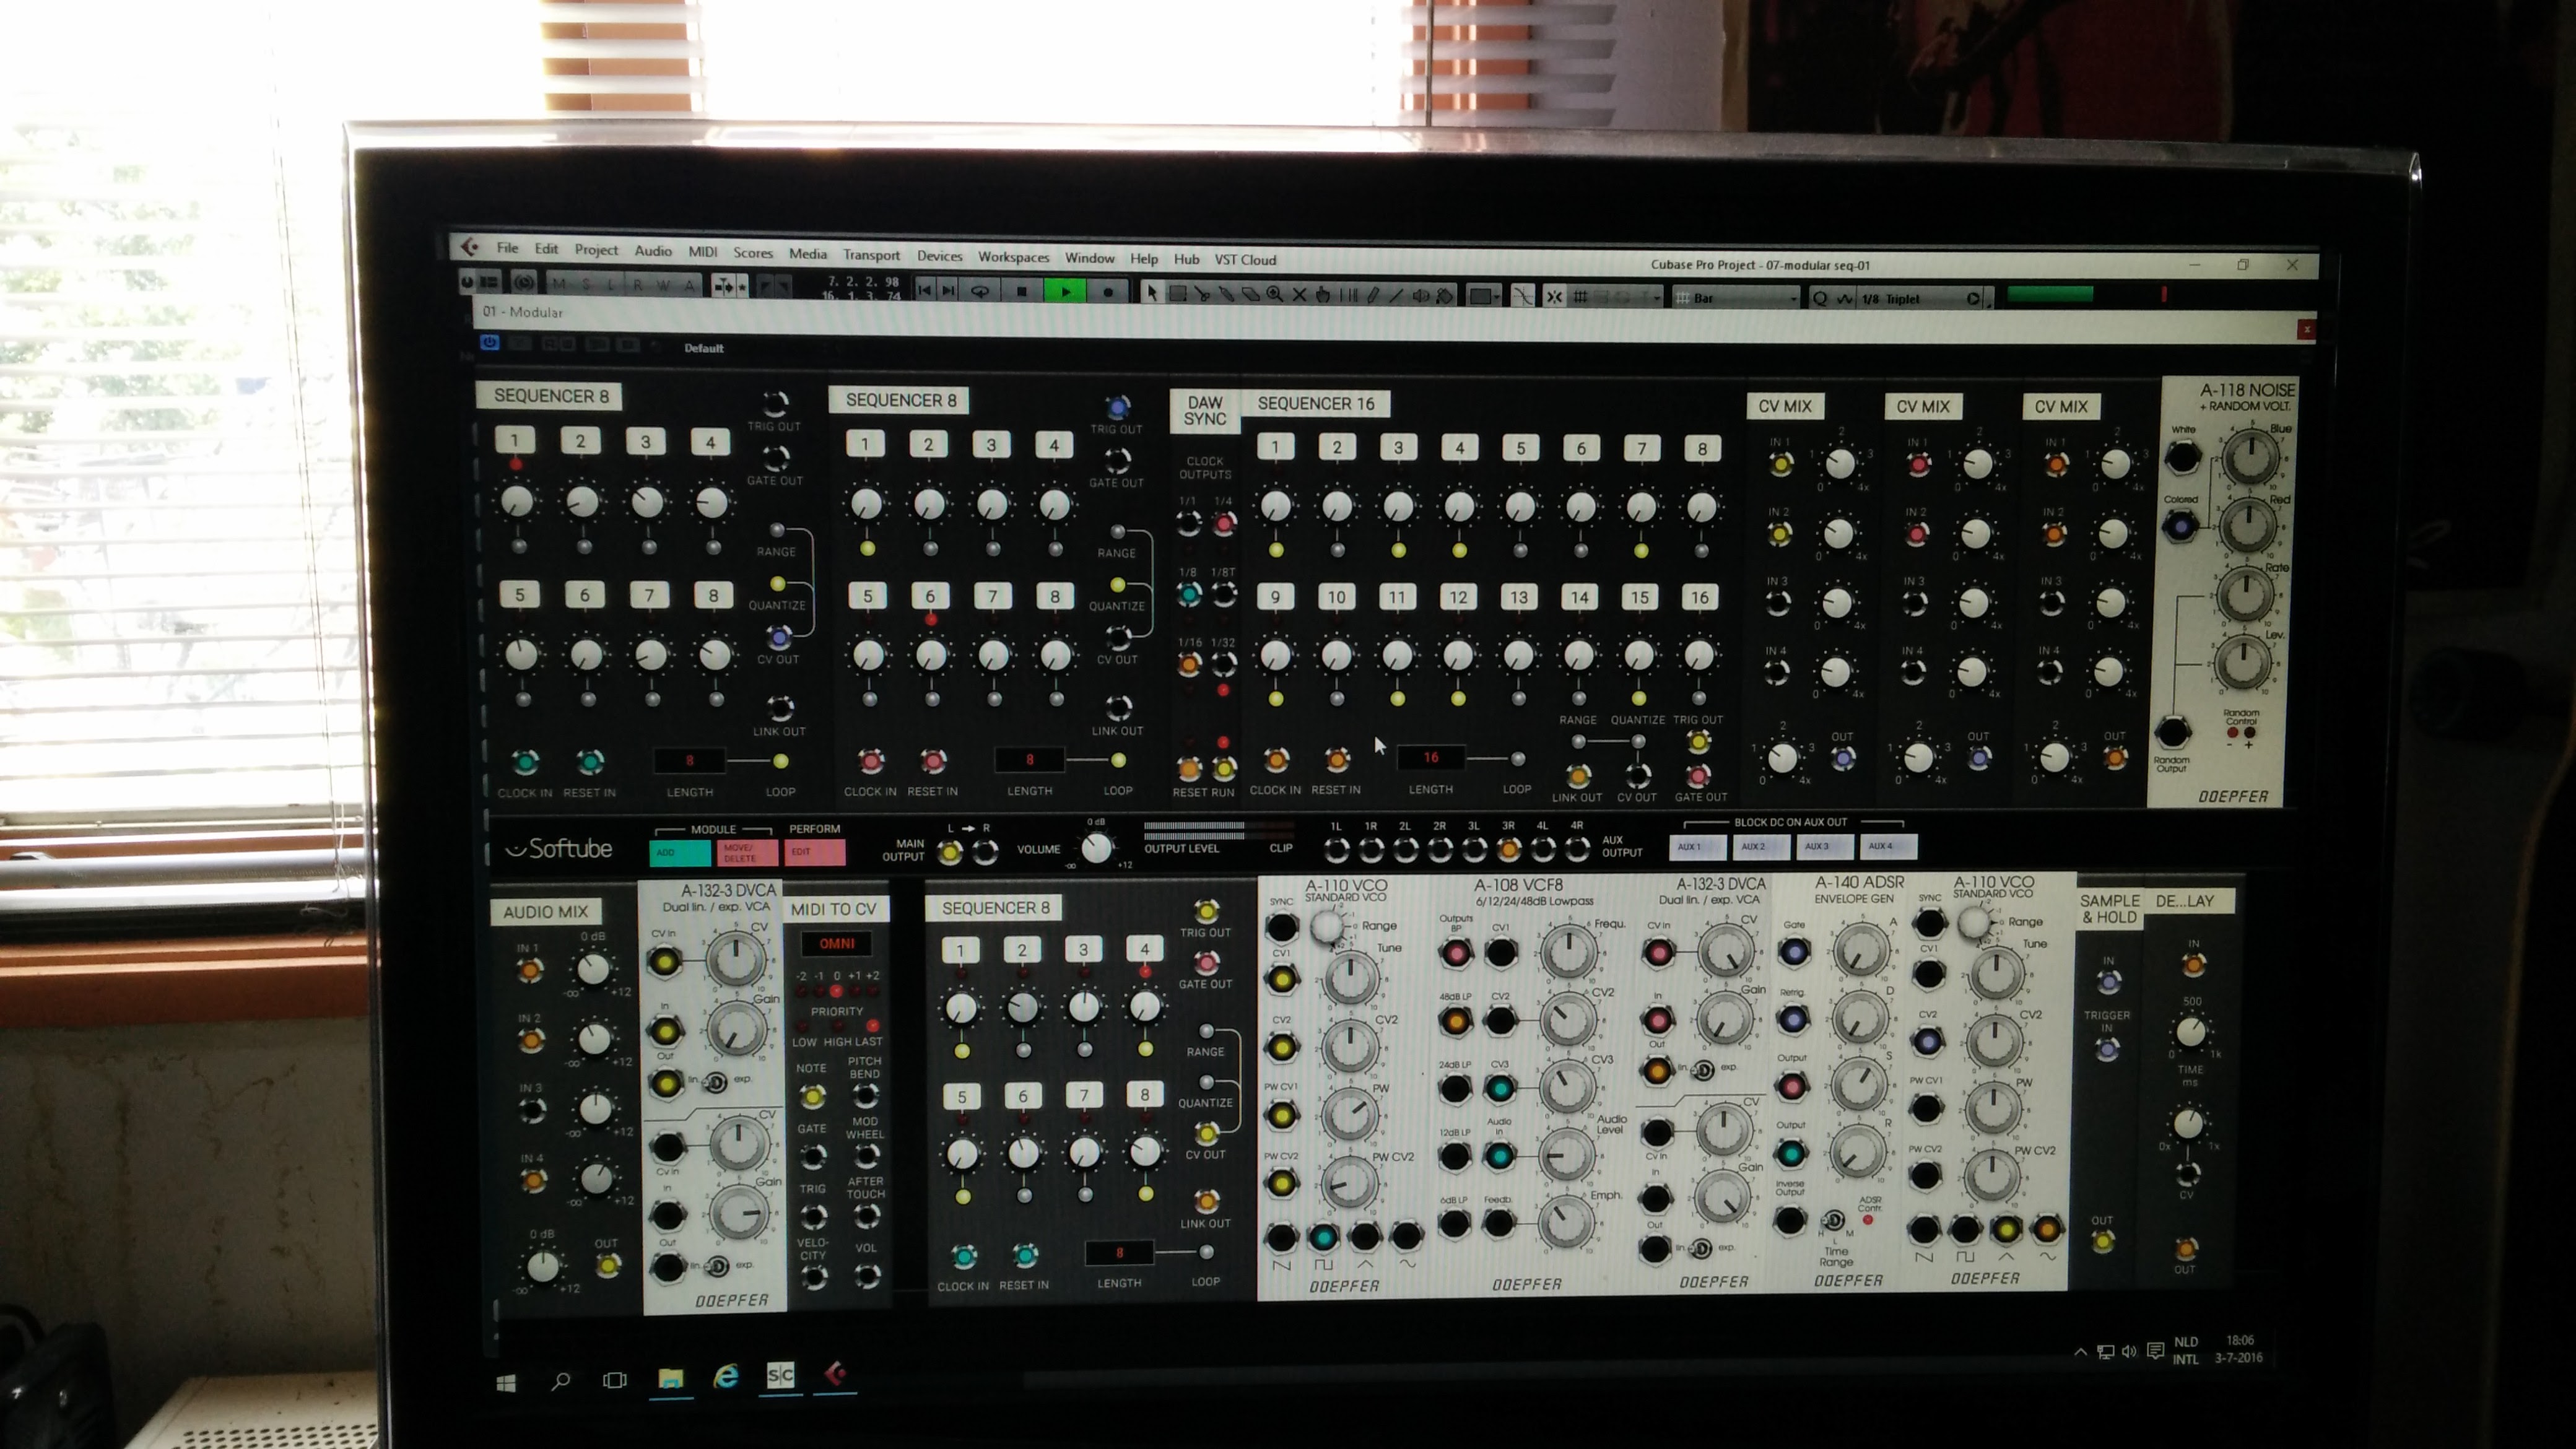Viewport: 2576px width, 1449px height.
Task: Select the Glue tool
Action: 1226,294
